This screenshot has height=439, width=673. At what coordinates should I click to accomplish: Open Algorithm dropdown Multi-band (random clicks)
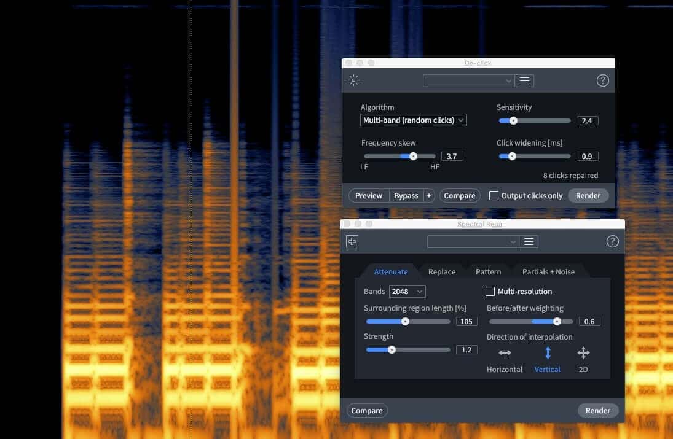(414, 120)
